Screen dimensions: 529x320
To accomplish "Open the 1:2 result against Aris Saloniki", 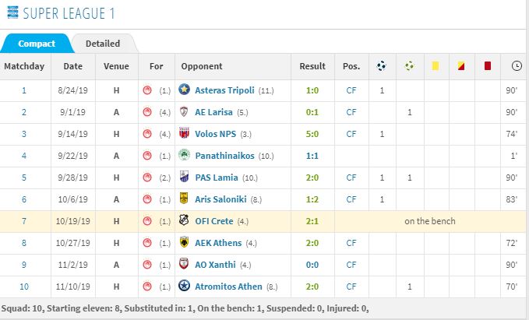I will click(x=312, y=199).
